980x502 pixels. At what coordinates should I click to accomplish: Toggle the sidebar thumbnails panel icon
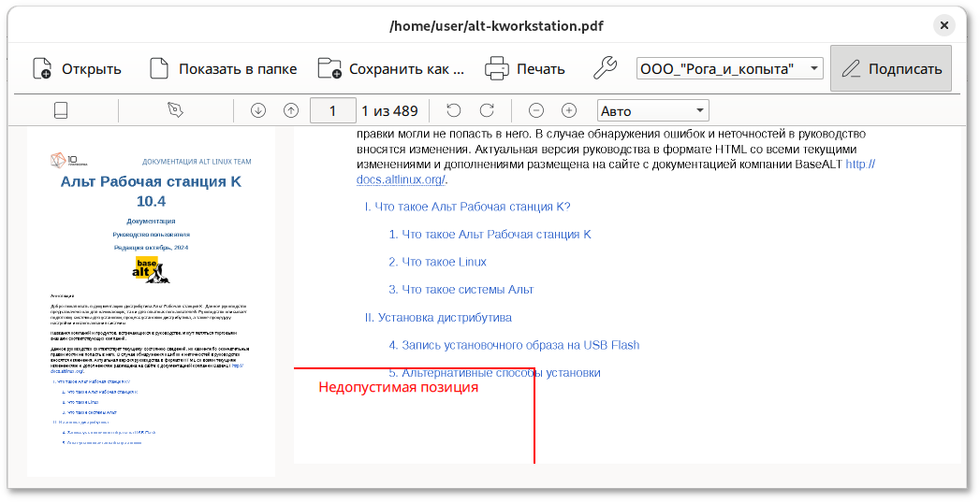pyautogui.click(x=61, y=110)
